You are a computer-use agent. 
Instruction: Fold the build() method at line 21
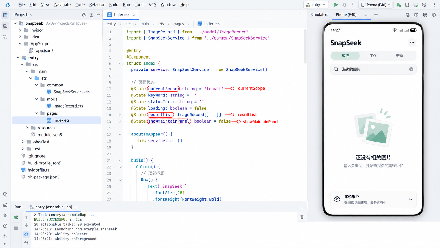click(x=120, y=161)
